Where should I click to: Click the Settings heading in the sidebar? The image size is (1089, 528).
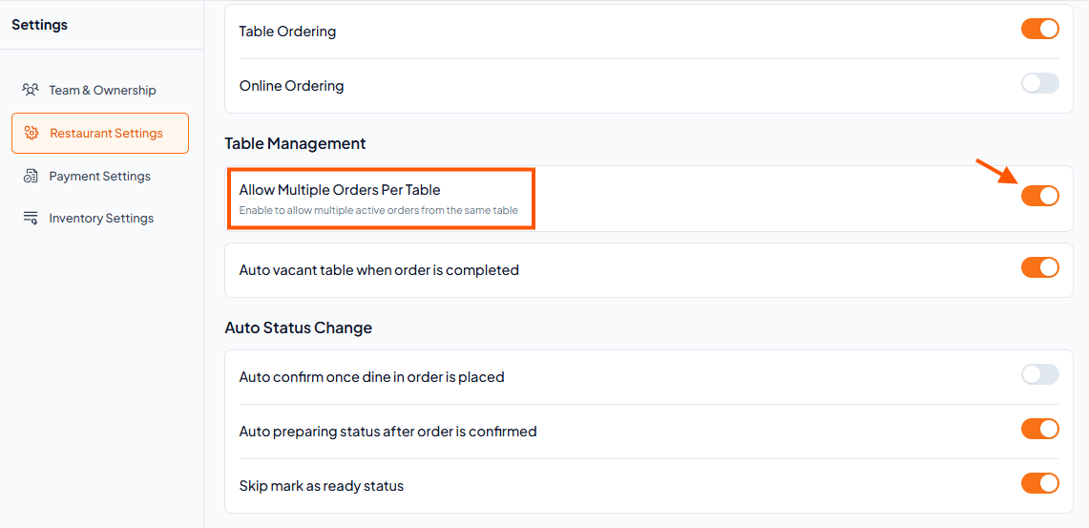39,25
